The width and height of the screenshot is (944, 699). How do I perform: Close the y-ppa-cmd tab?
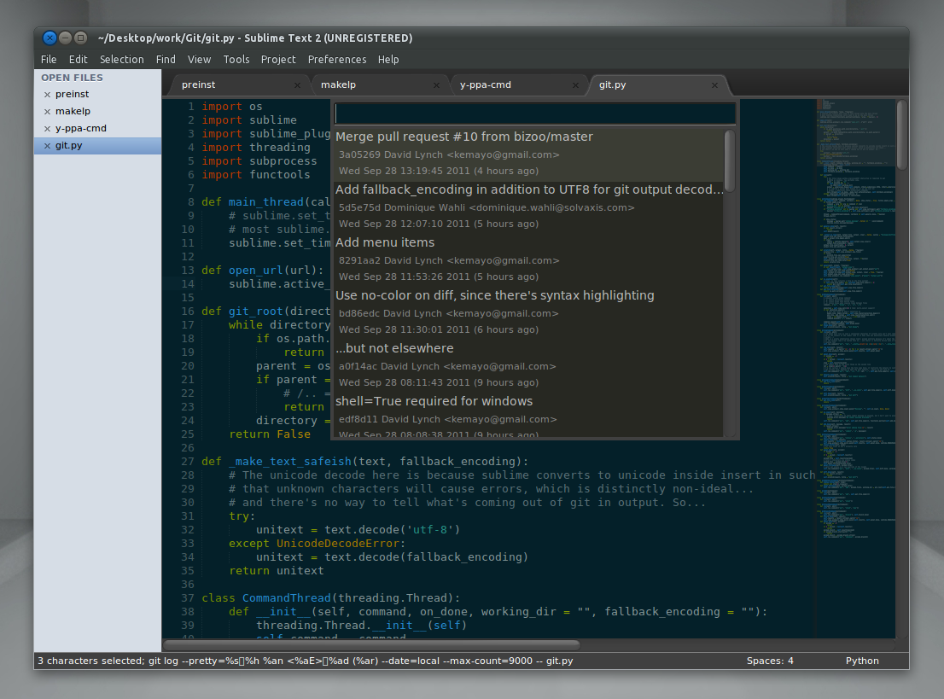[575, 85]
